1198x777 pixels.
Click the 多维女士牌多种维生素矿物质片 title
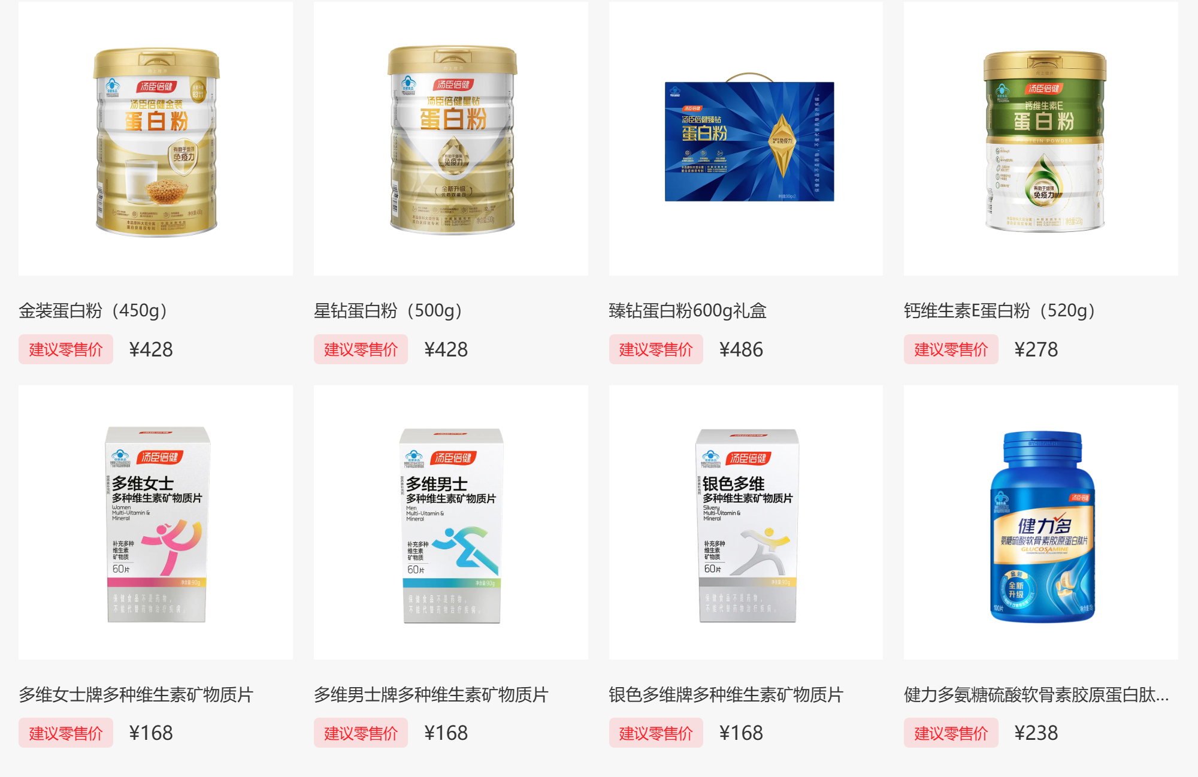[136, 695]
